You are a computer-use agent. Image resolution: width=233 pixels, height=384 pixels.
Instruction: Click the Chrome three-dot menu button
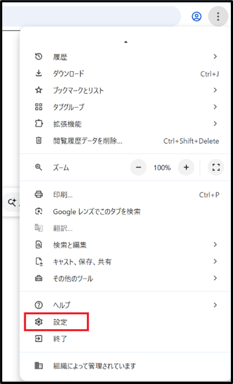coord(218,17)
